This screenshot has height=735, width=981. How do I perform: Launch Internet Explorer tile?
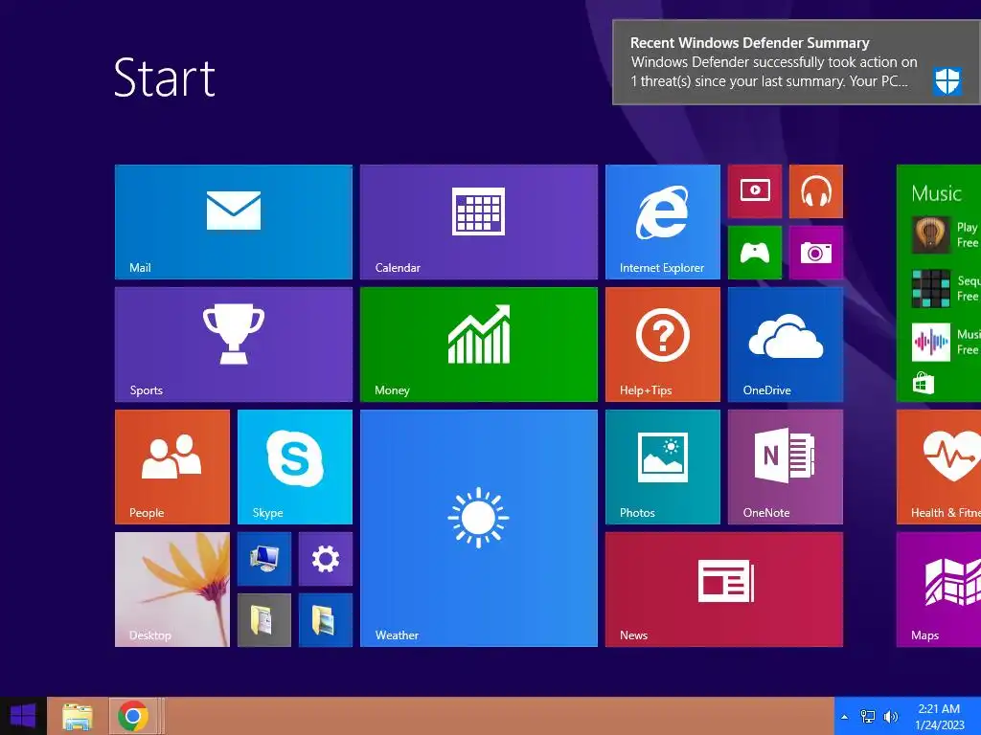[663, 222]
